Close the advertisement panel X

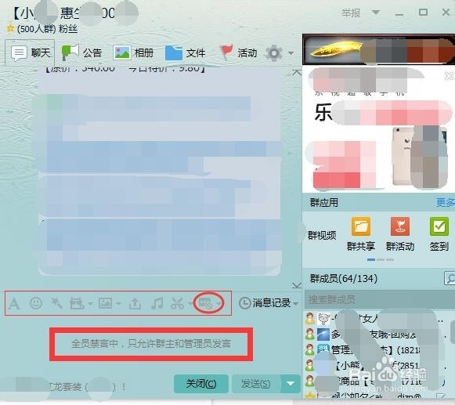tap(449, 76)
